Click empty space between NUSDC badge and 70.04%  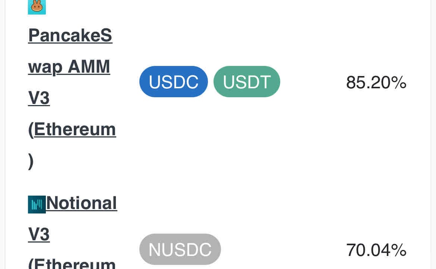[x=283, y=250]
